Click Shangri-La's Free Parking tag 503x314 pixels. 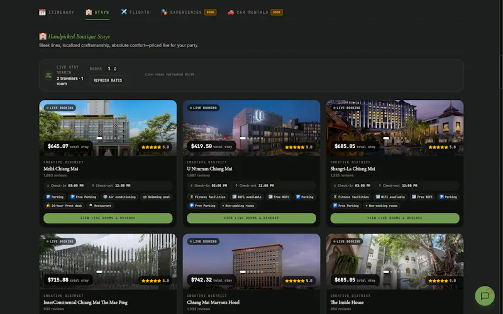coord(346,206)
